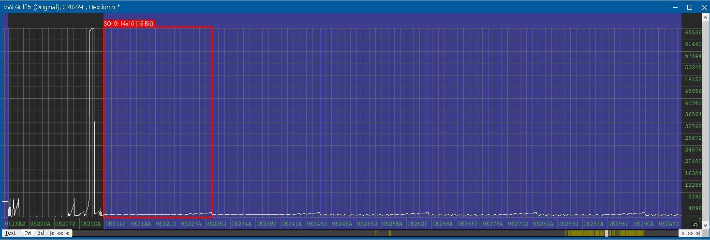Click the << fast backward navigation button

click(60, 233)
